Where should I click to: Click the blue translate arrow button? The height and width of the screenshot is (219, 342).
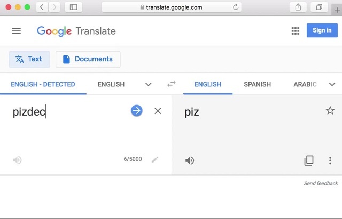tap(137, 110)
